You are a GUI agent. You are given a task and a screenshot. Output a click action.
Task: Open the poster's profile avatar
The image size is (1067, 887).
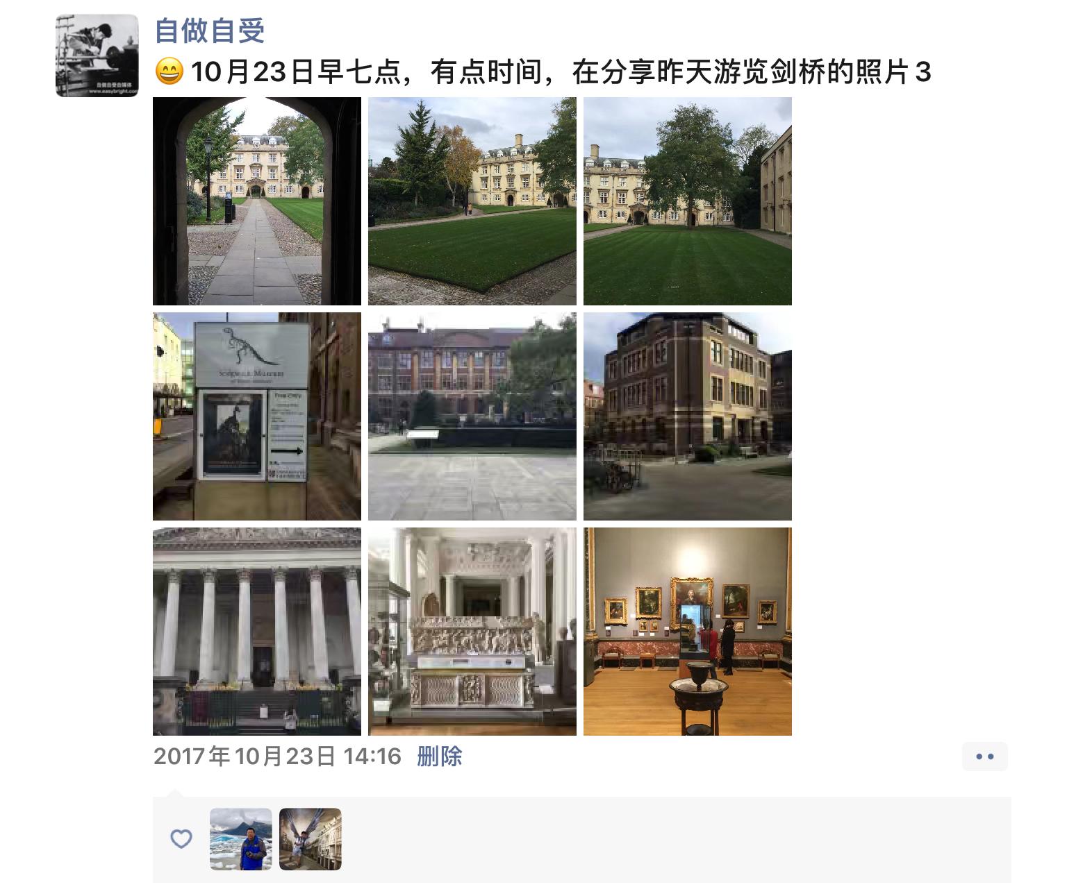[x=97, y=56]
